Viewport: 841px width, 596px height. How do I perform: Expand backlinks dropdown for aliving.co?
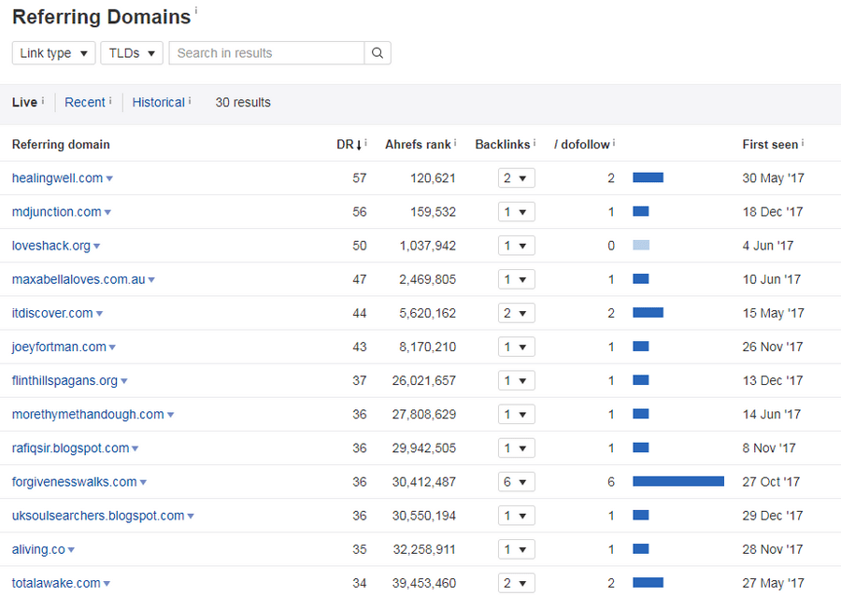click(x=517, y=549)
